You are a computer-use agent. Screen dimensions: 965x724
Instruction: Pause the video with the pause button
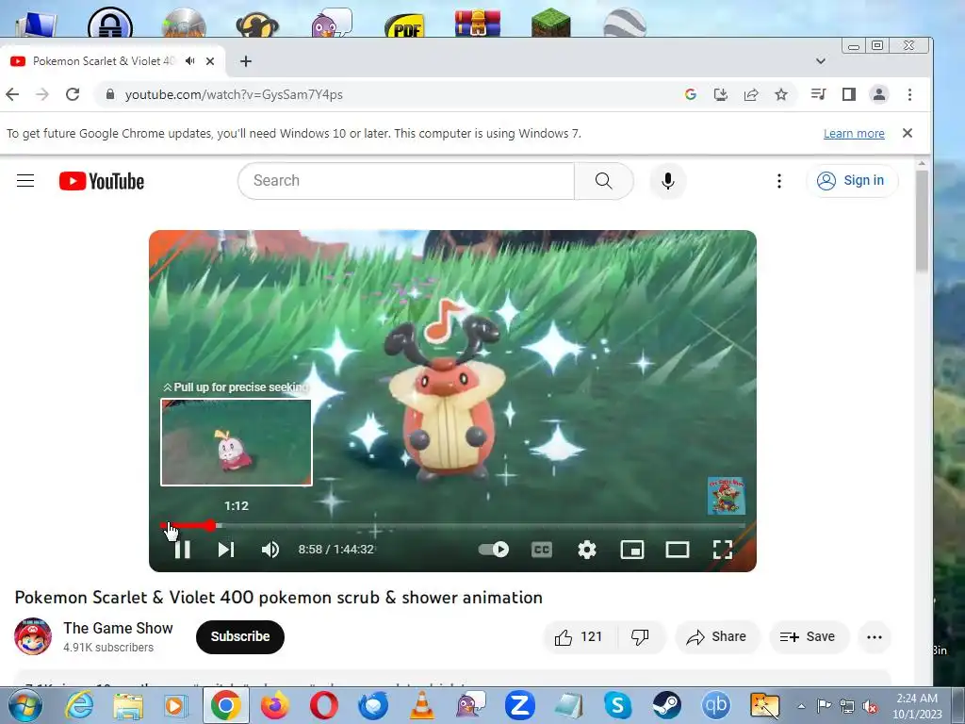pos(182,550)
